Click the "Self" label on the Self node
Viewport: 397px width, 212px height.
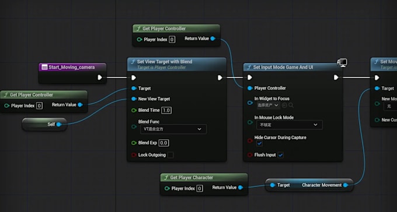51,124
